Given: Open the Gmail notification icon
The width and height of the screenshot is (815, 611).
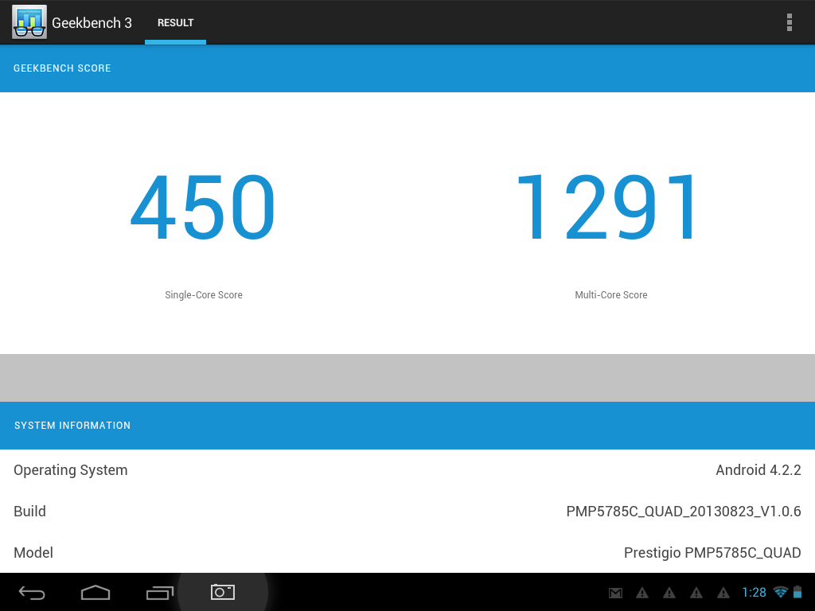Looking at the screenshot, I should [x=615, y=593].
